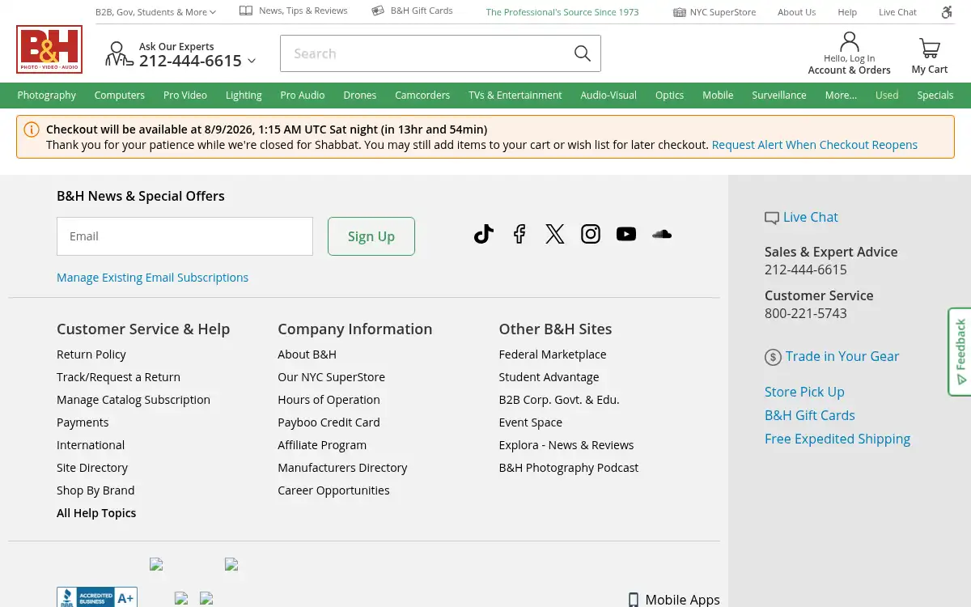The image size is (971, 607).
Task: Click the Sign Up button
Action: coord(371,236)
